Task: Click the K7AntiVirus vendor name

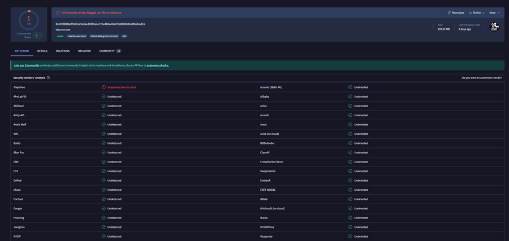Action: tap(267, 227)
